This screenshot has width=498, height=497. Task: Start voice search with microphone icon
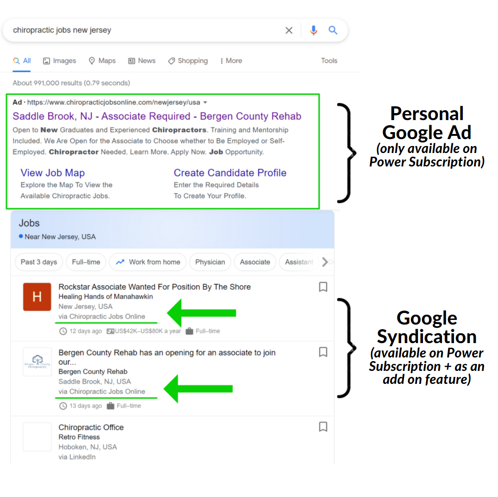tap(314, 30)
